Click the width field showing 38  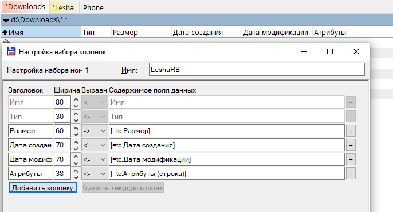(x=62, y=174)
